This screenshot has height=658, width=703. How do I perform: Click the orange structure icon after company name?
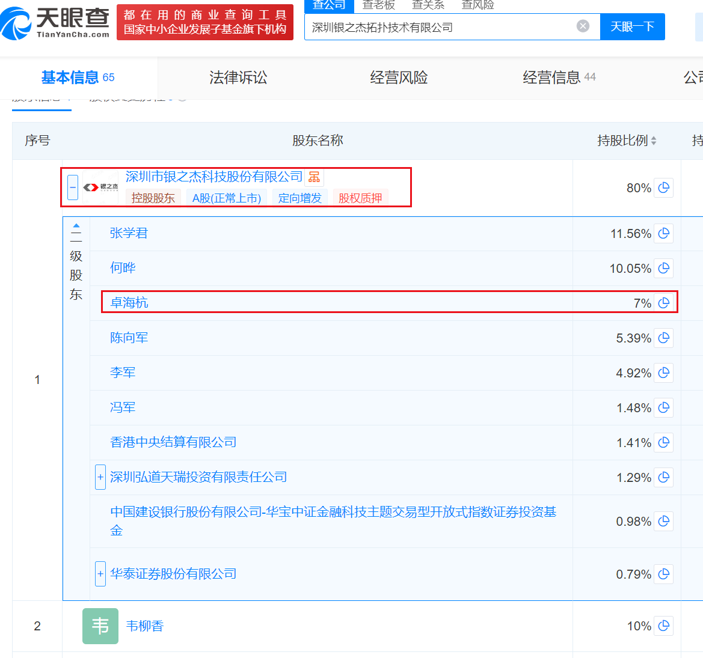[x=314, y=177]
